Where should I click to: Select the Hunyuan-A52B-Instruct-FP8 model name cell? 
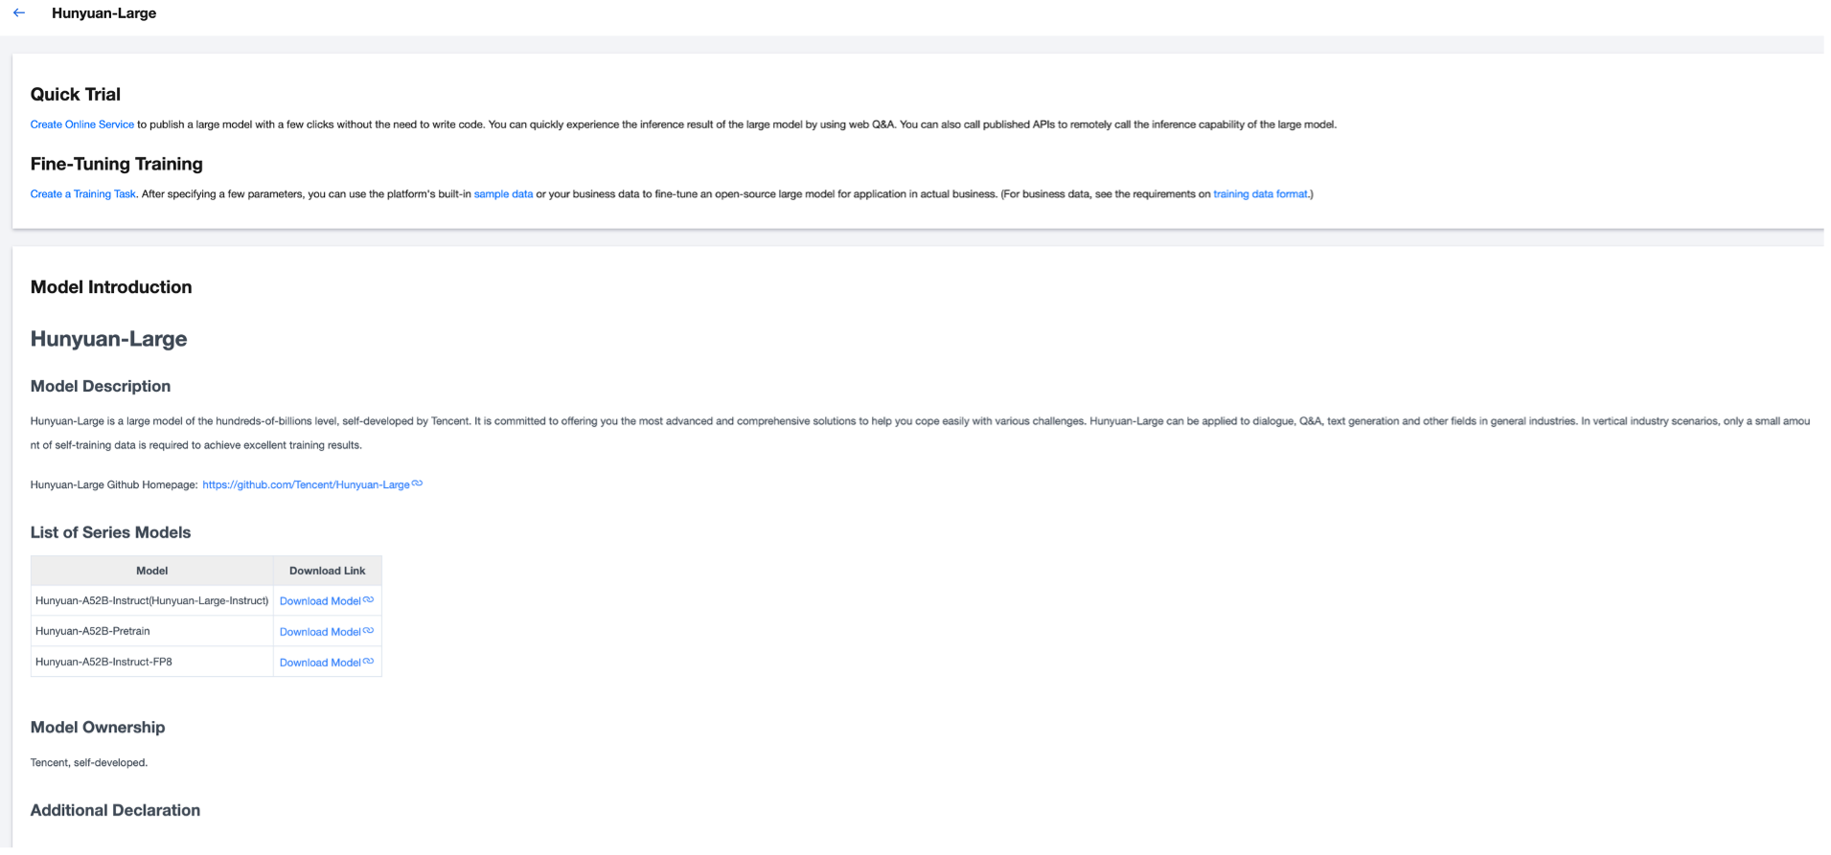pos(152,663)
